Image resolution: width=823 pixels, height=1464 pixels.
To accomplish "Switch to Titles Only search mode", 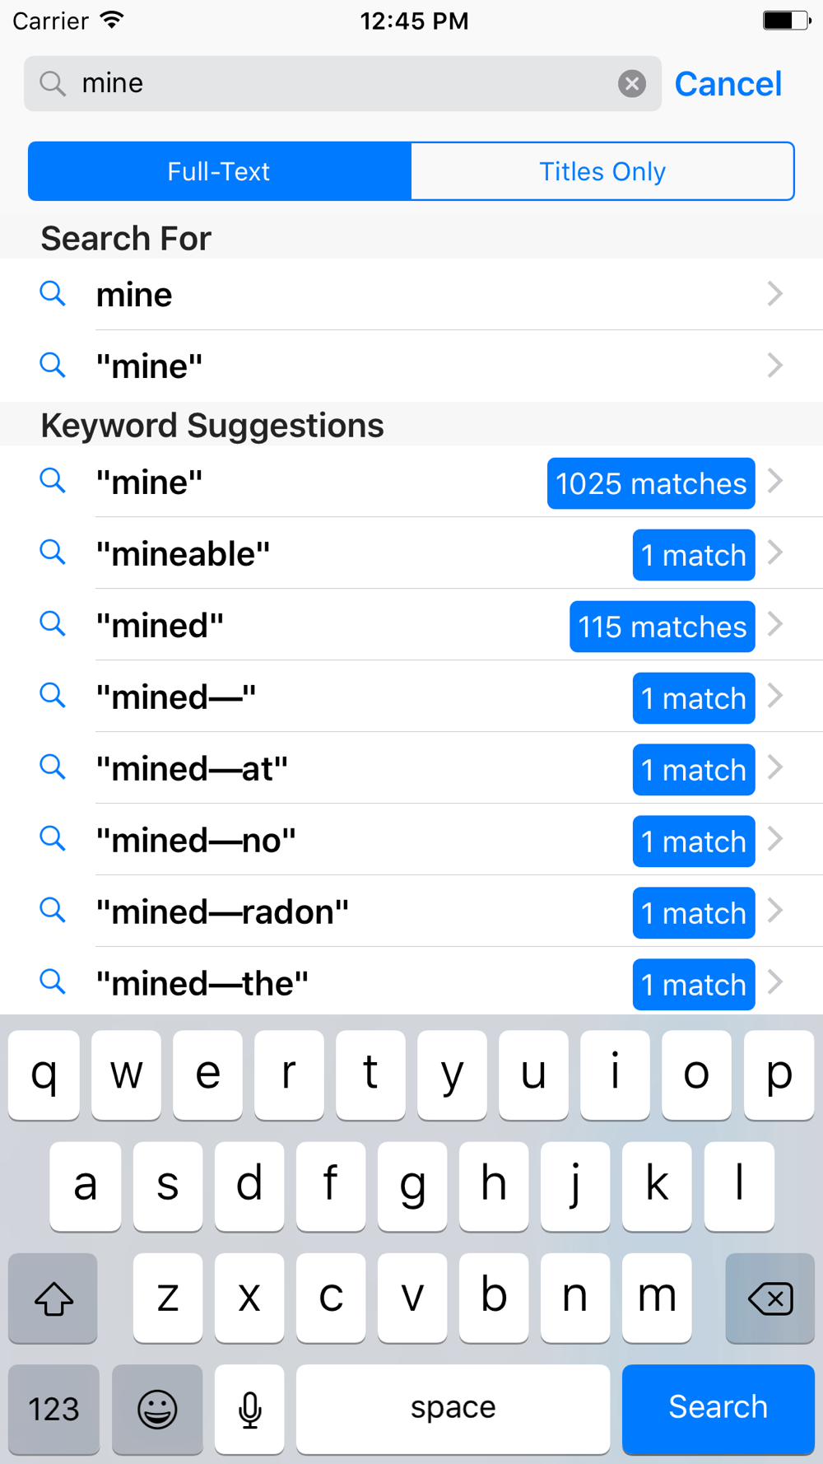I will [x=602, y=171].
